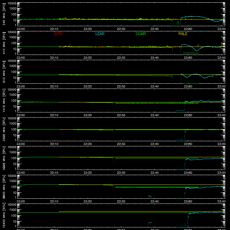
Task: Click 22:40 time label under 245 MHz plot
Action: click(154, 29)
